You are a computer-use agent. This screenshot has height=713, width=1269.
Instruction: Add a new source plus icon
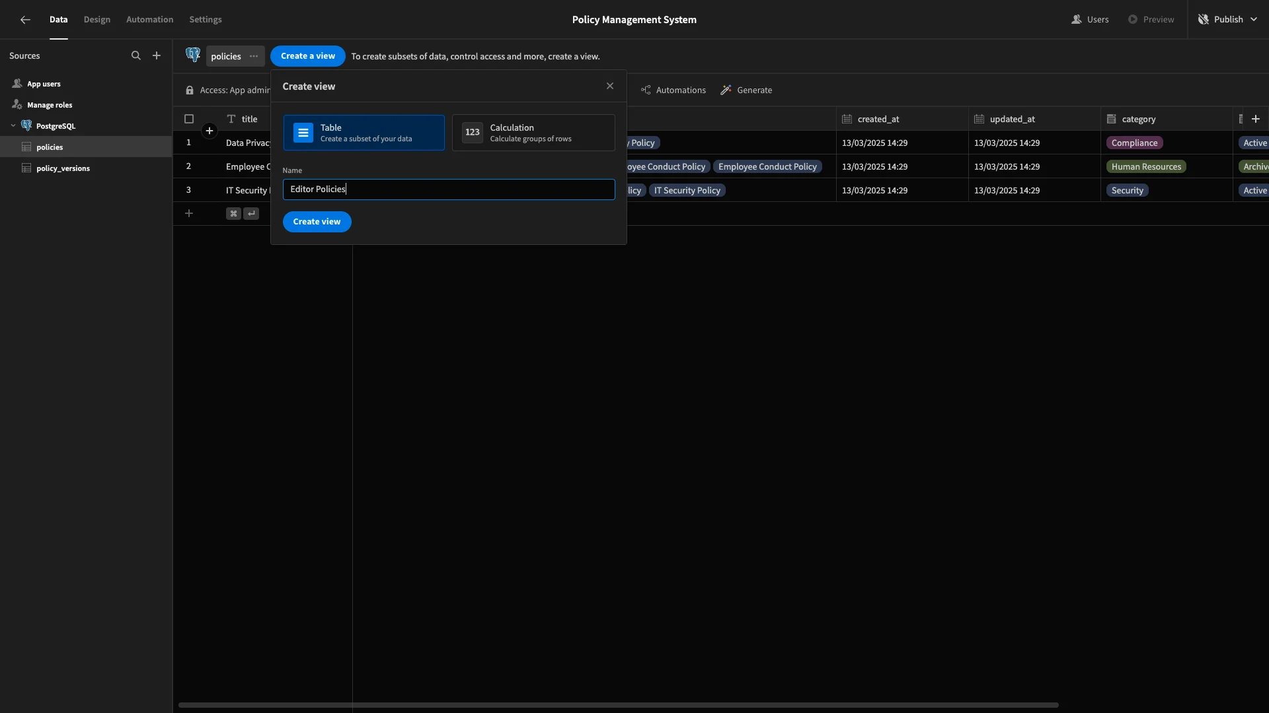157,56
